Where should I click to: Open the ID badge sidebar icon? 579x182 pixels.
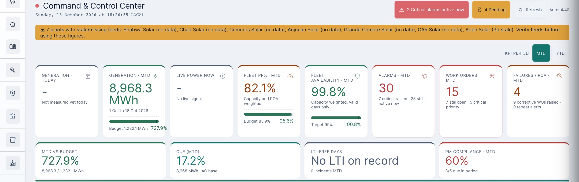13,163
